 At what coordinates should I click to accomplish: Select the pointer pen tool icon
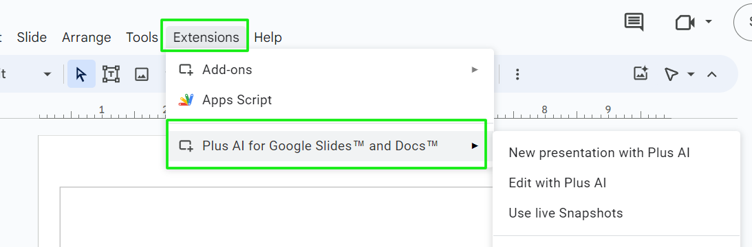[672, 74]
